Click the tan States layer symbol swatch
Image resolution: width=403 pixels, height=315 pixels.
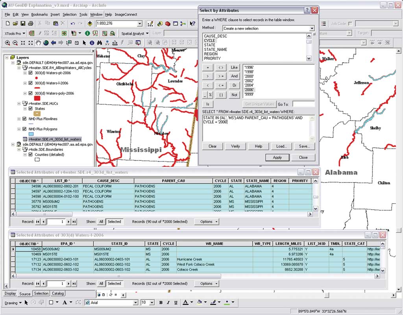point(37,114)
